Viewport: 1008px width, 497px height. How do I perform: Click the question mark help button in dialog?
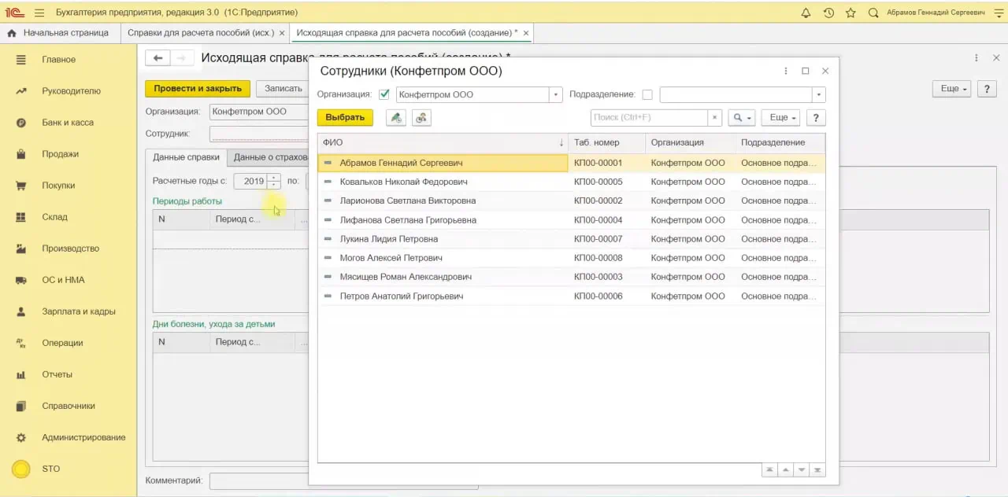(817, 117)
